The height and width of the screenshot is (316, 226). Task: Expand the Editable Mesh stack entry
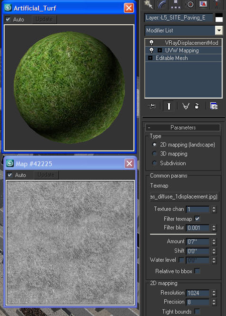150,58
